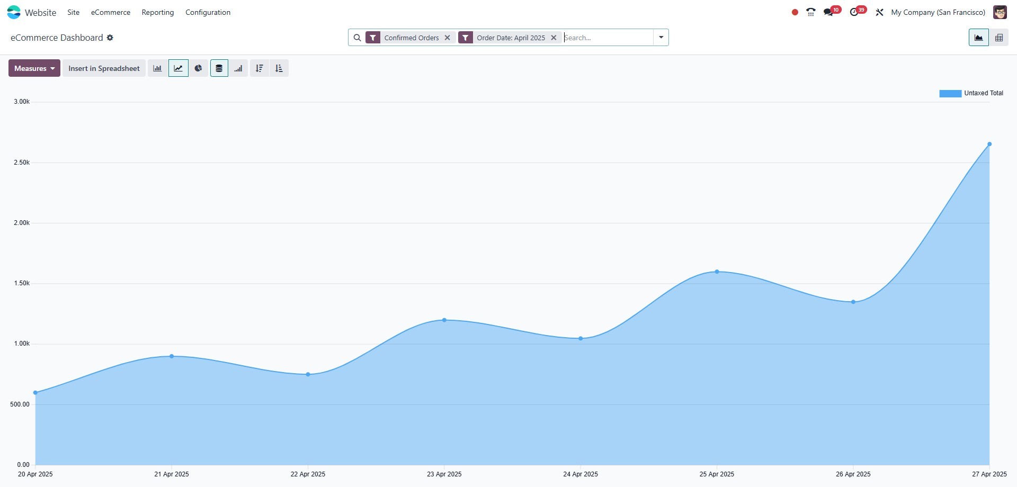Viewport: 1017px width, 487px height.
Task: Open the debug tools wrench icon
Action: (x=879, y=12)
